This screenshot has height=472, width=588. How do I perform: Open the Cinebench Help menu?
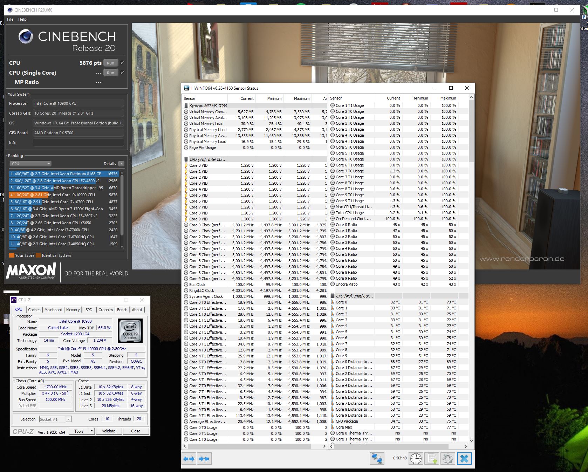[x=22, y=19]
